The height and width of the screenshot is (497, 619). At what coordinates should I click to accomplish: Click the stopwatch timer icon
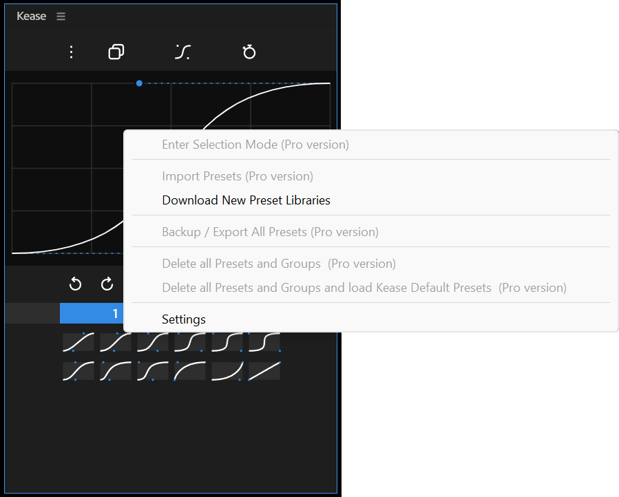pos(249,52)
